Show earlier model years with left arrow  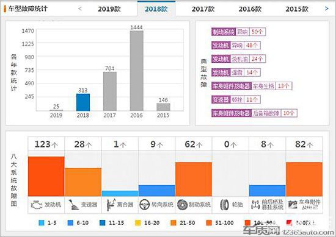coord(80,9)
